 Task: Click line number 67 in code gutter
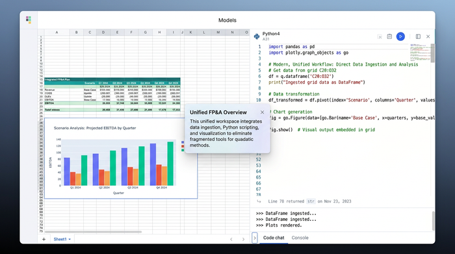click(258, 189)
